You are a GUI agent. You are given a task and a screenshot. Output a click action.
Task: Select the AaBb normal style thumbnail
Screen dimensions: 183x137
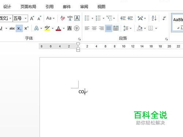click(x=178, y=23)
